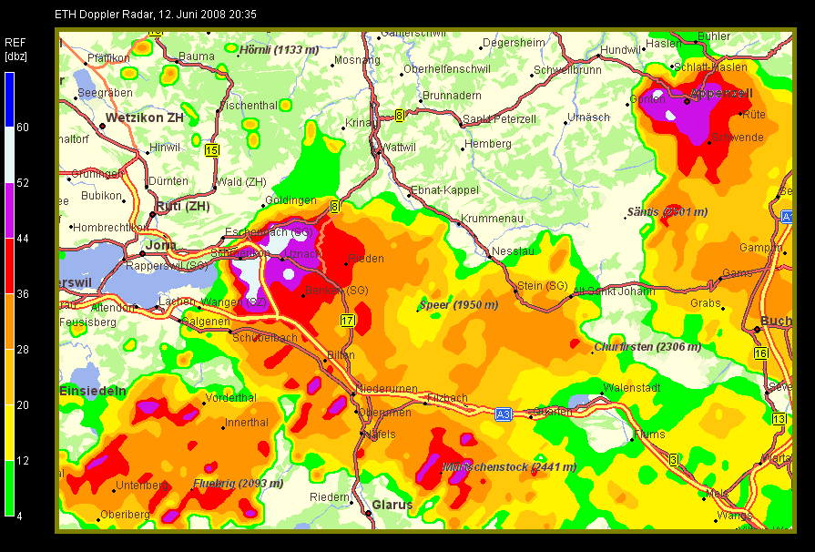Click the route 8 shield near Wattwil

pos(399,116)
